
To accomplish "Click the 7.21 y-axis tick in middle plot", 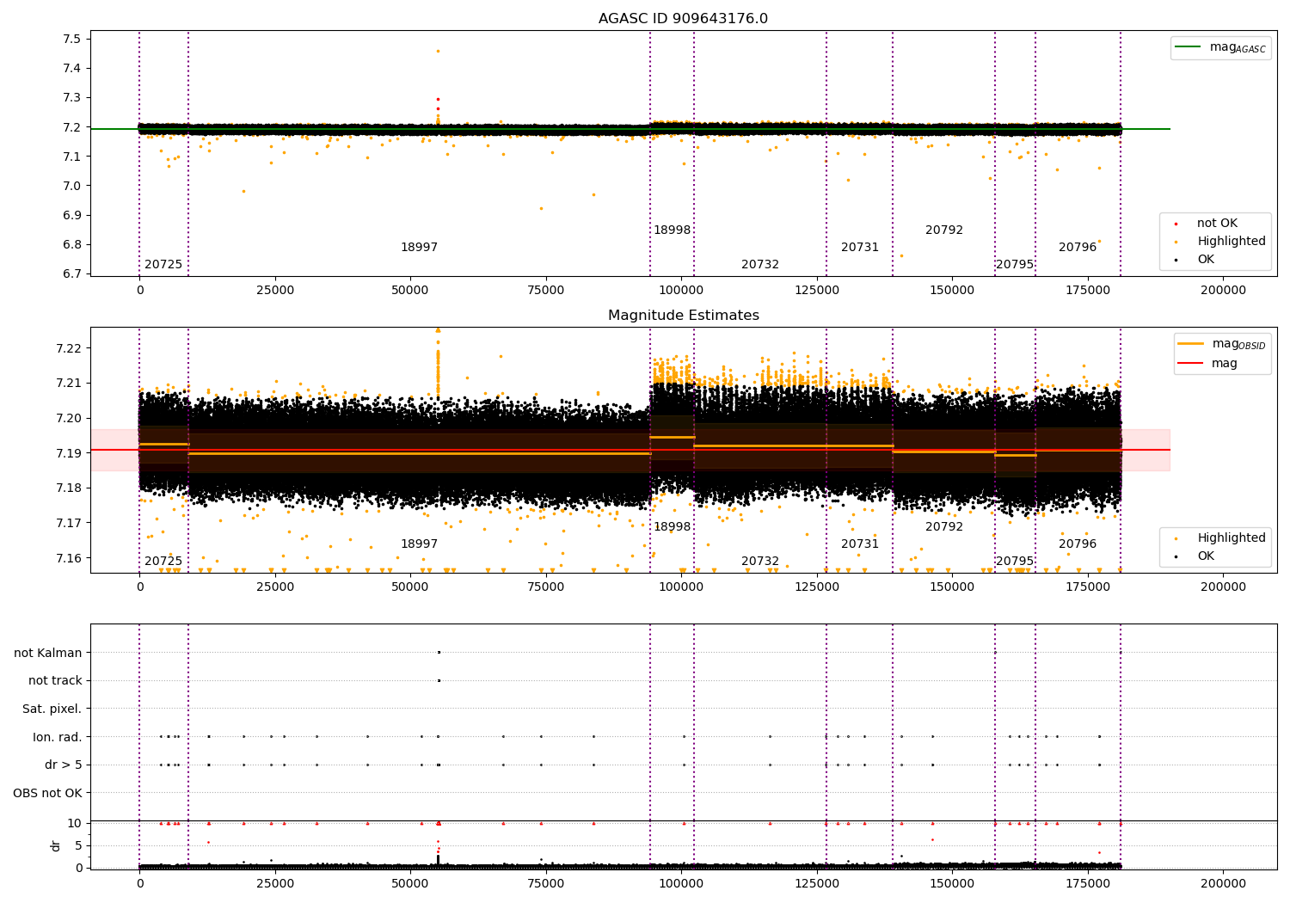I will click(68, 384).
